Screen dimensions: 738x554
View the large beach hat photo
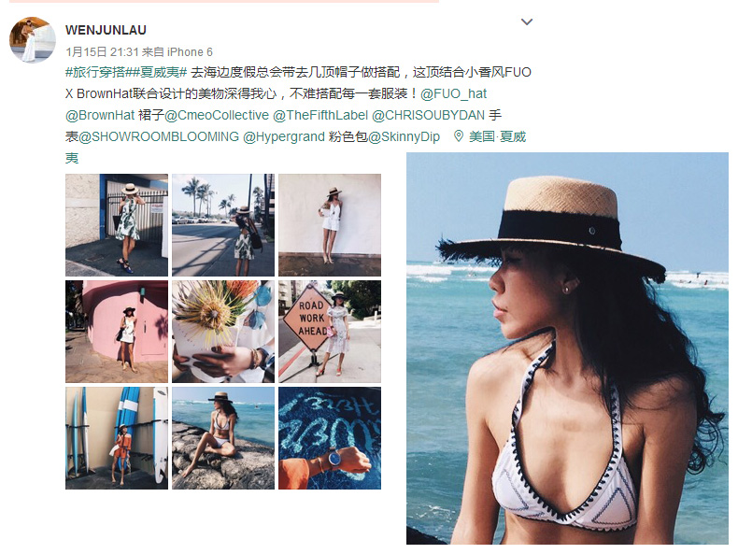567,348
